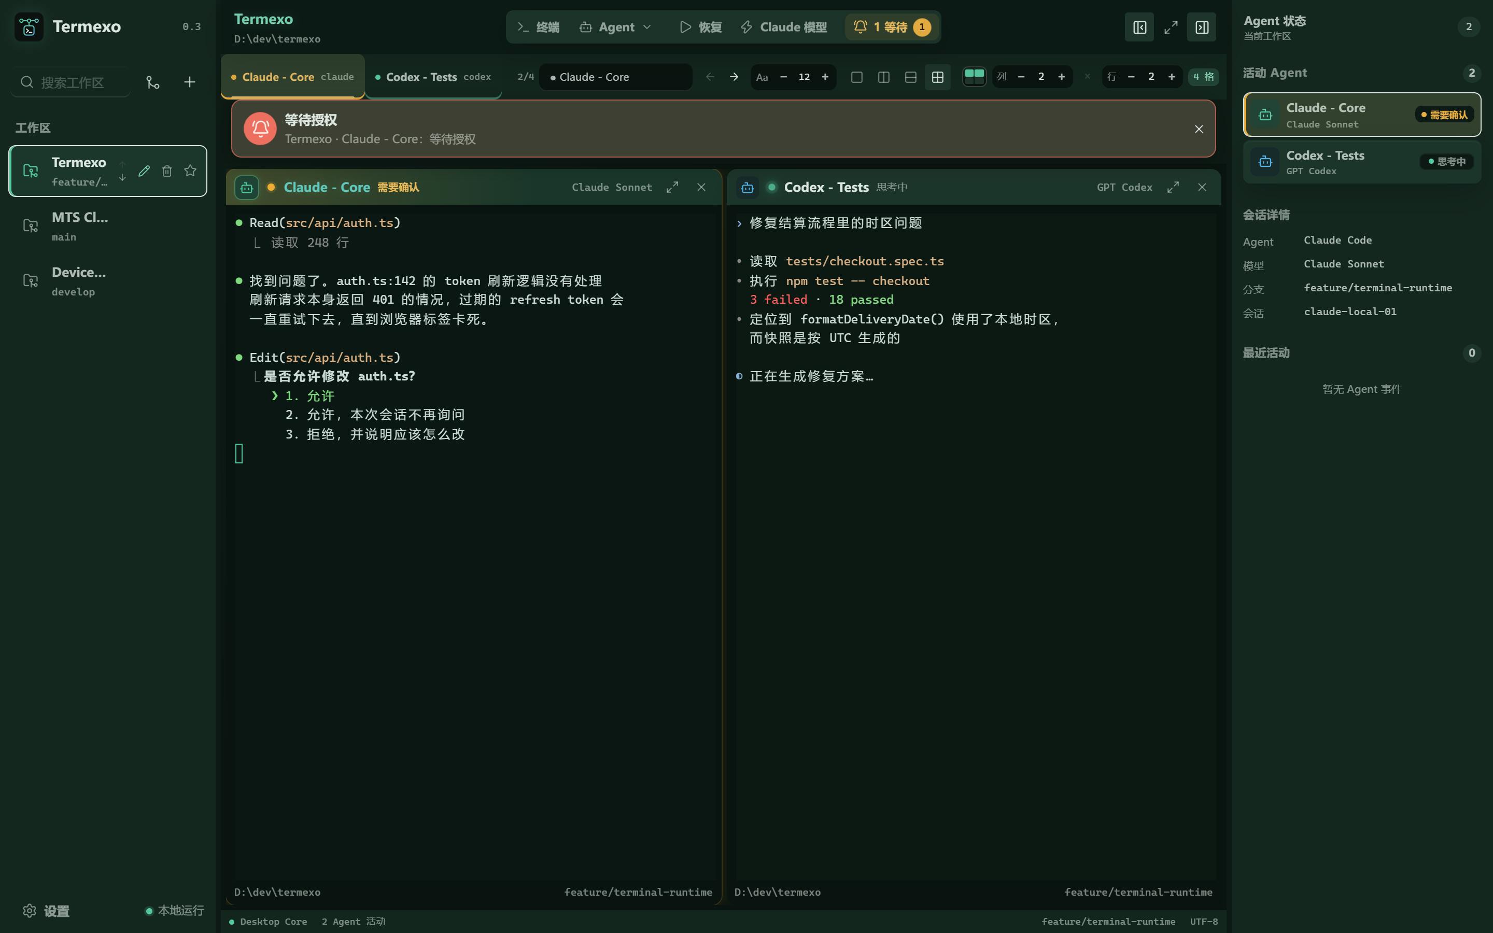This screenshot has height=933, width=1493.
Task: Move Termexo workspace up with arrow
Action: tap(122, 164)
